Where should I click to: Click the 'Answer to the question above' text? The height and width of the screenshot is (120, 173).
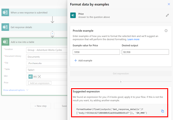94,17
